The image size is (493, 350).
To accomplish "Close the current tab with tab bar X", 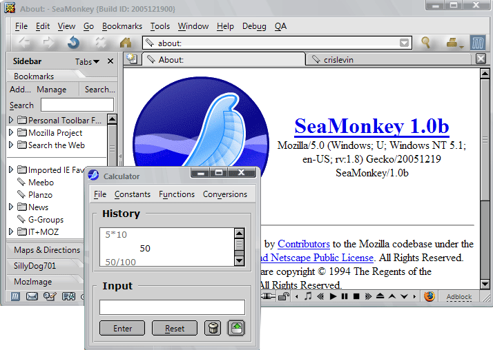I will pos(481,59).
